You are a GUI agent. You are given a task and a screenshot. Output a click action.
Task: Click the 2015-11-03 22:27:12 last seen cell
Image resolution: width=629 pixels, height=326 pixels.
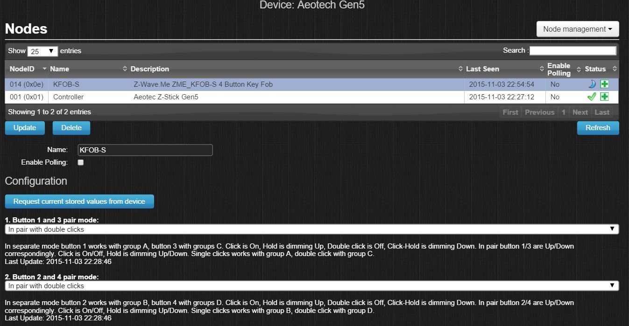(505, 97)
